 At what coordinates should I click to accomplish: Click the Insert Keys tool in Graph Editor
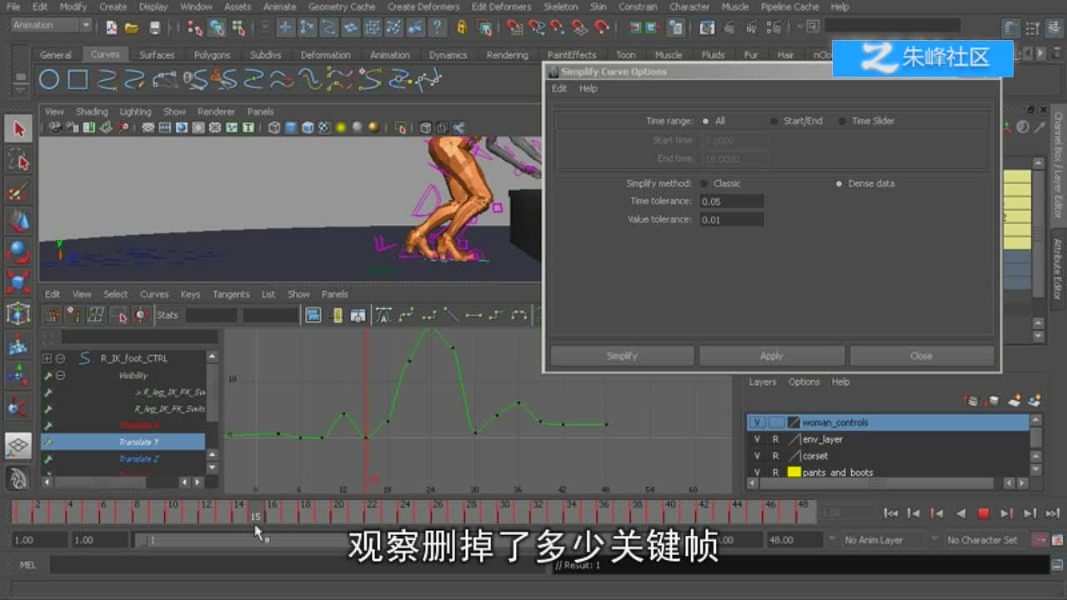point(74,315)
